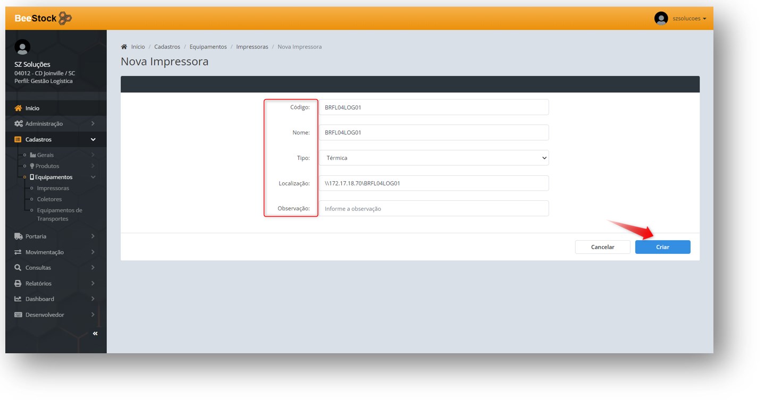Click the BeeStock honeycomb logo icon

pos(65,18)
